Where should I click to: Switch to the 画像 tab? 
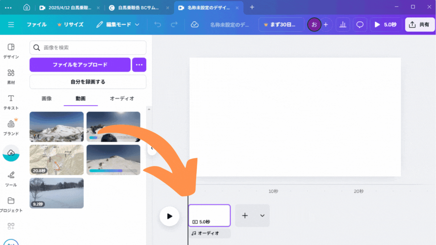coord(47,98)
